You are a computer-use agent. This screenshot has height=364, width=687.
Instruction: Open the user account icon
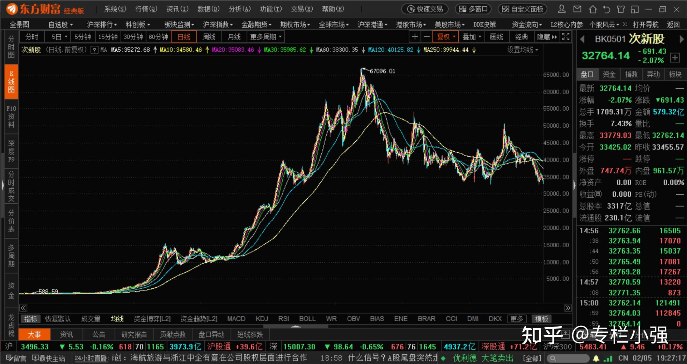[x=562, y=9]
